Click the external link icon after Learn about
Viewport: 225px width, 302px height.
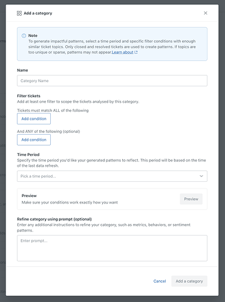tap(136, 53)
